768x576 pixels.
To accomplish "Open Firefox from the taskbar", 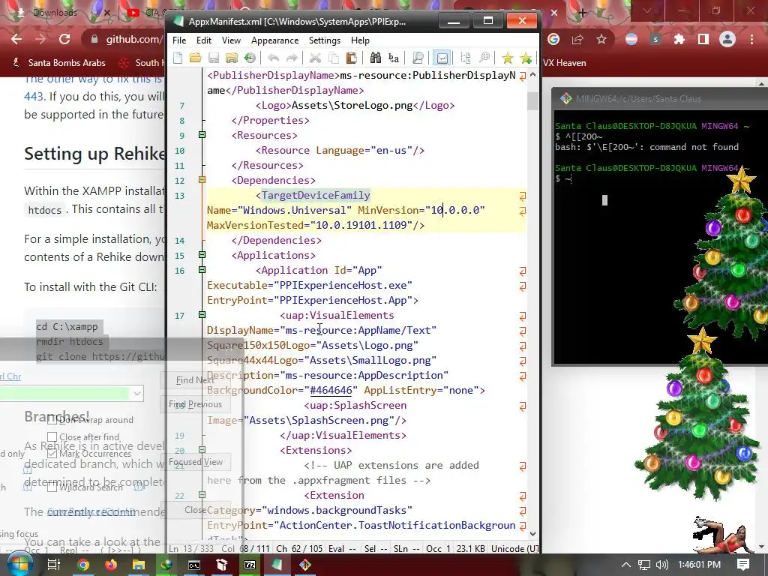I will [x=111, y=565].
